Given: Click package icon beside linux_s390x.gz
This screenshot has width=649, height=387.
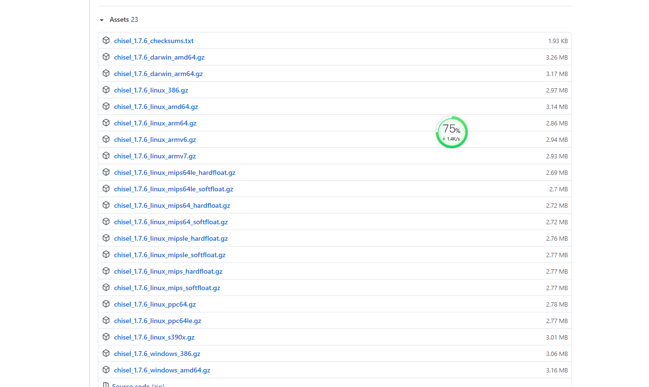Looking at the screenshot, I should coord(106,337).
